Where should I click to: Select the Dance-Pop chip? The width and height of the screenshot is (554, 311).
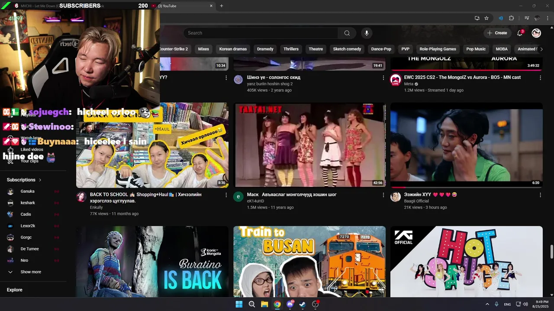(x=381, y=49)
